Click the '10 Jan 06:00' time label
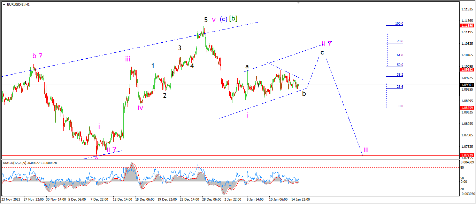 tap(278, 199)
